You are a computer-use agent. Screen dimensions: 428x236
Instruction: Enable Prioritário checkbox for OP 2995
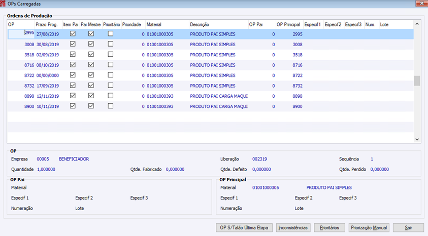(110, 34)
